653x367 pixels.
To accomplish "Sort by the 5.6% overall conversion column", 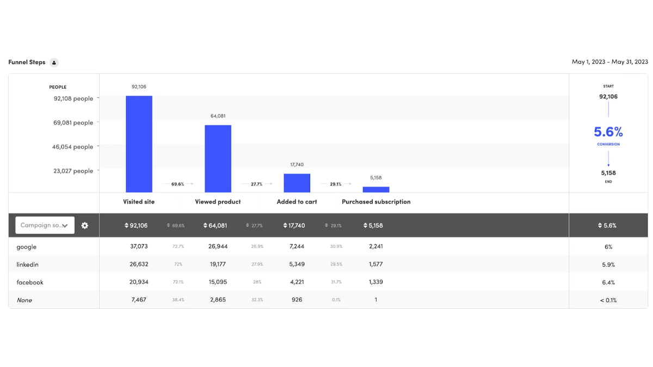I will coord(608,225).
